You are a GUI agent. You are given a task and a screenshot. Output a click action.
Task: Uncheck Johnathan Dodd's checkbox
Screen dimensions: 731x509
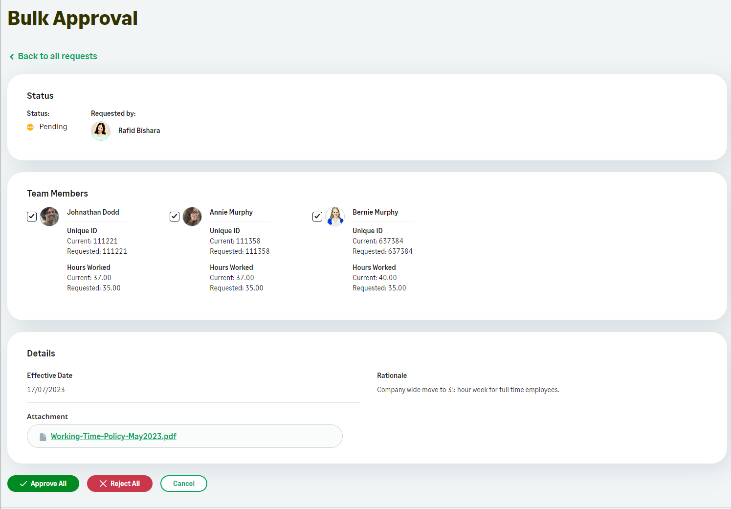(32, 216)
